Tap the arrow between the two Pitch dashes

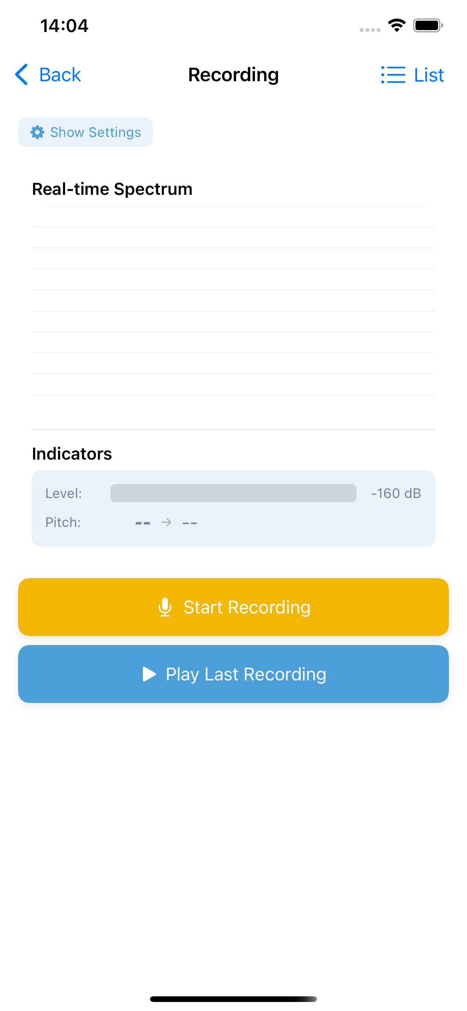point(167,522)
